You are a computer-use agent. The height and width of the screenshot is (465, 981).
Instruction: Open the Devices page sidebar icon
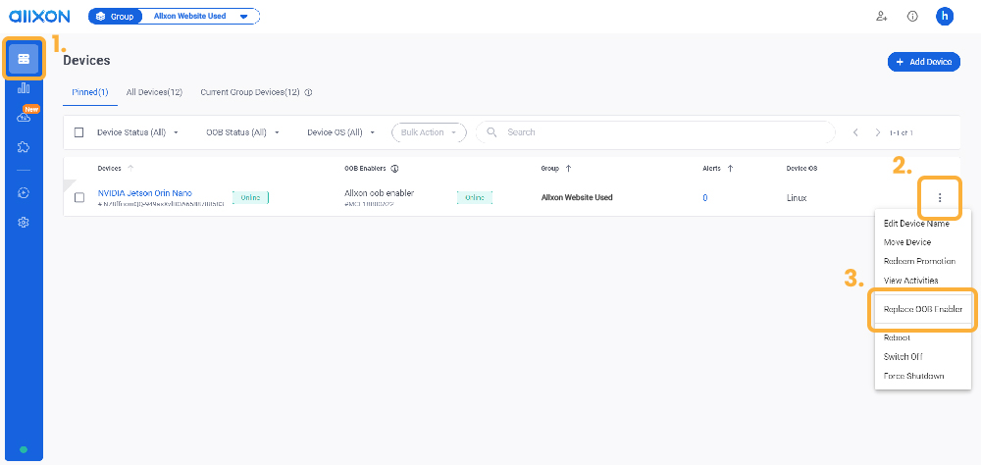click(x=24, y=59)
